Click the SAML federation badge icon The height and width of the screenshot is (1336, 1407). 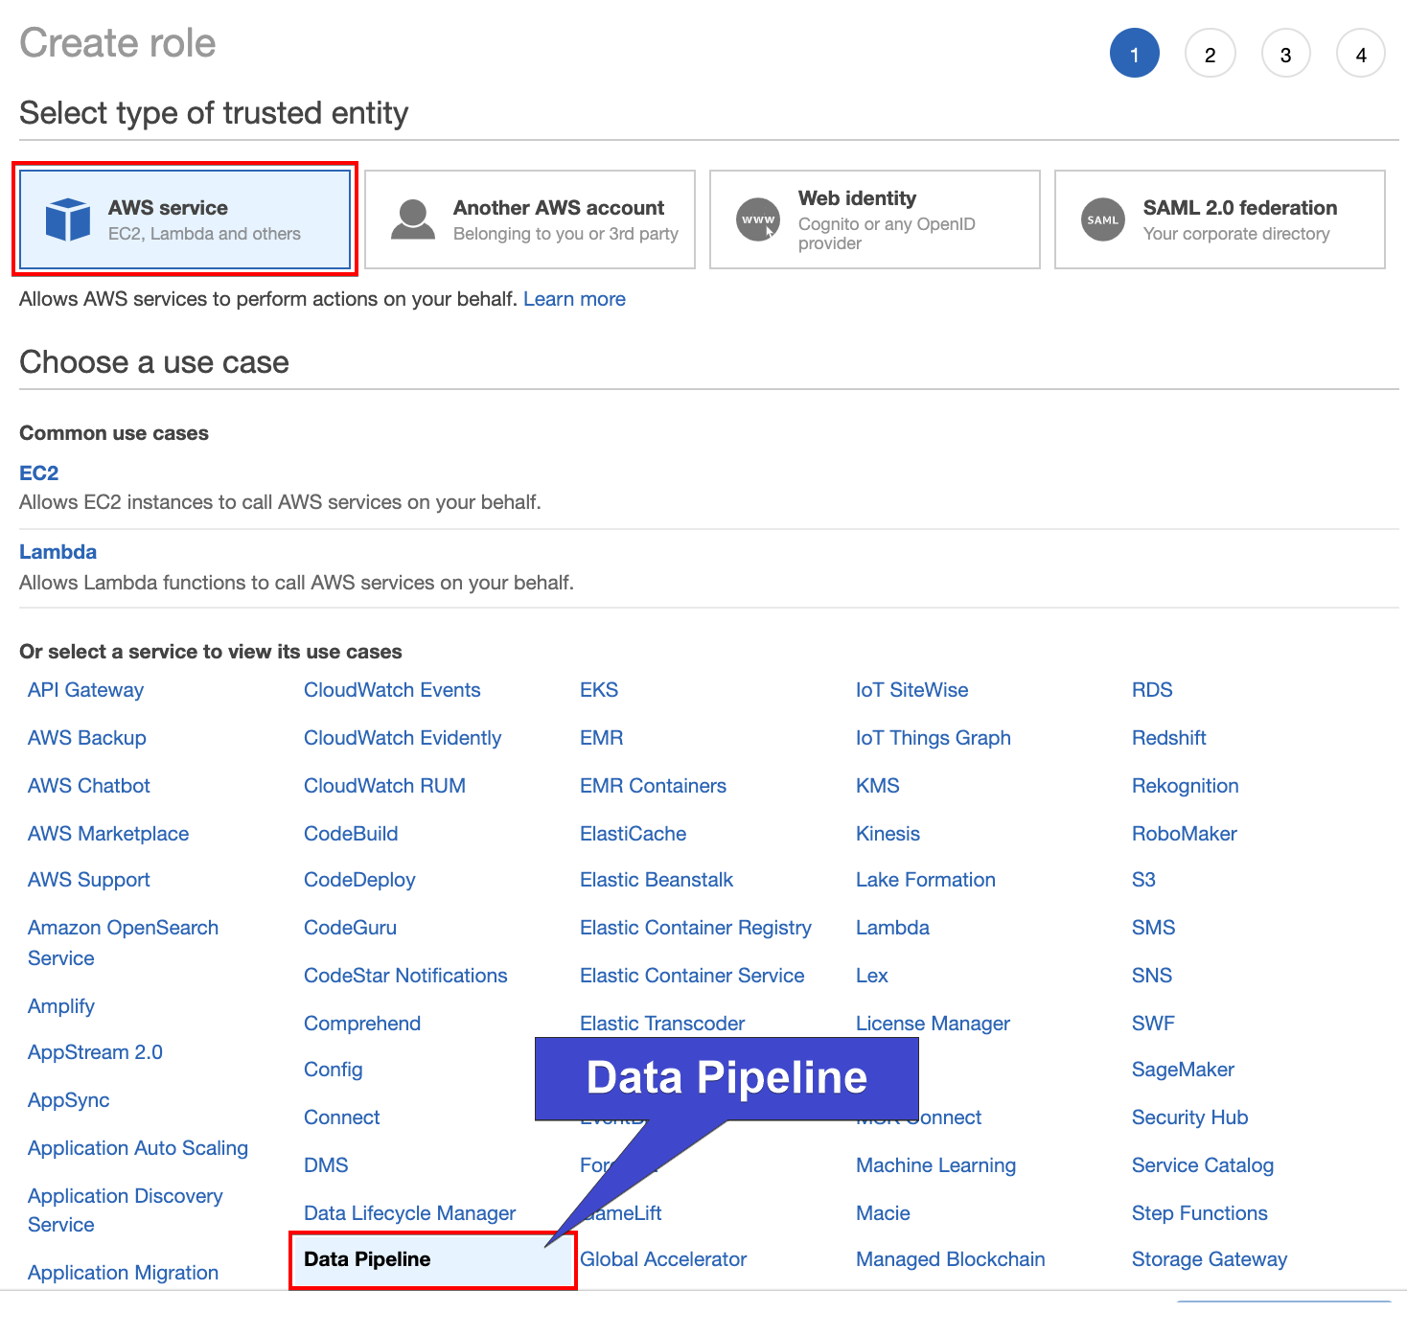[1103, 219]
